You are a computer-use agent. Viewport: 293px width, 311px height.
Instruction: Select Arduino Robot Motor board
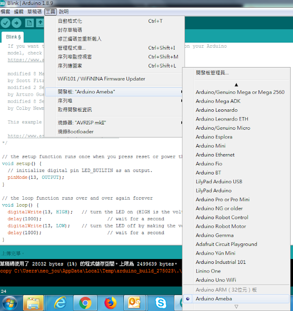pos(236,226)
